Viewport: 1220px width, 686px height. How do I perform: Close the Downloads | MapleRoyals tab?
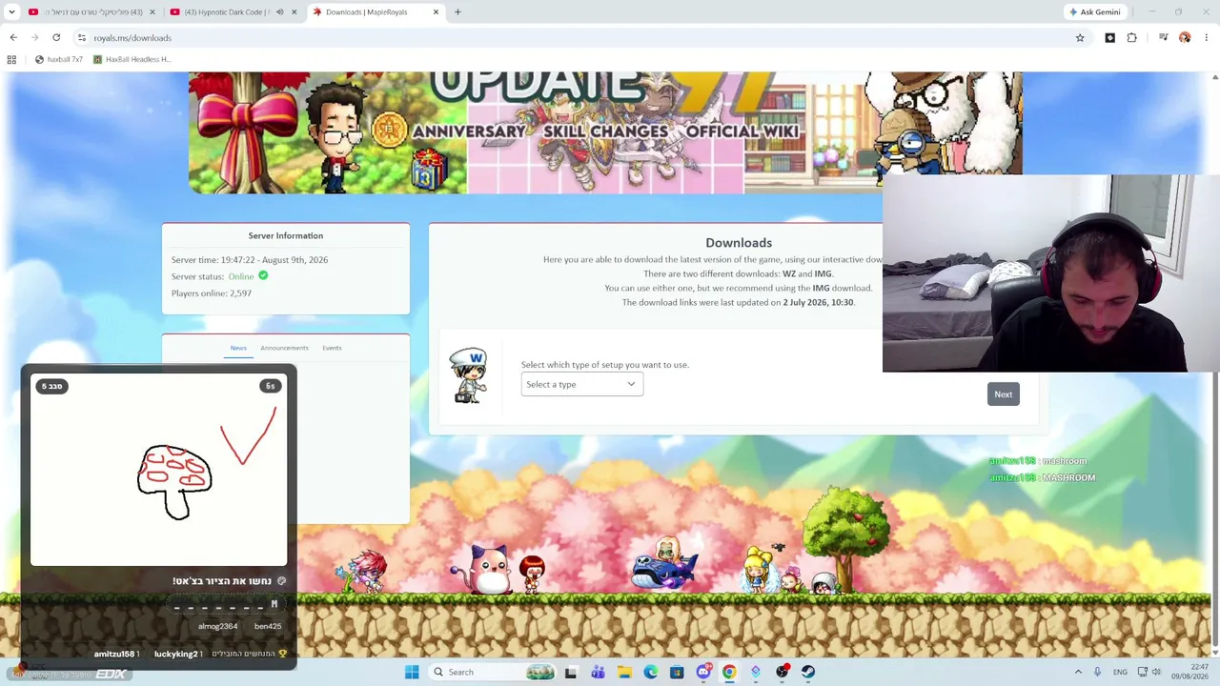pyautogui.click(x=436, y=12)
